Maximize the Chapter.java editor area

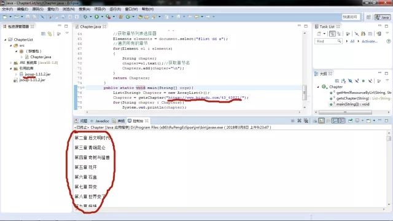[306, 26]
